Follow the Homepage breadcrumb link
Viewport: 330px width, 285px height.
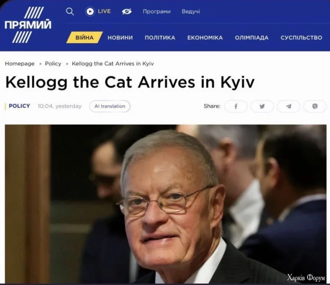coord(20,64)
